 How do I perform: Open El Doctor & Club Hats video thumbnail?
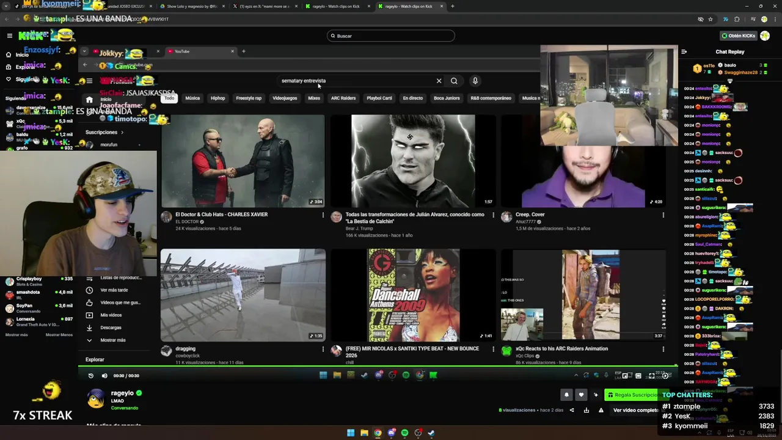click(243, 161)
